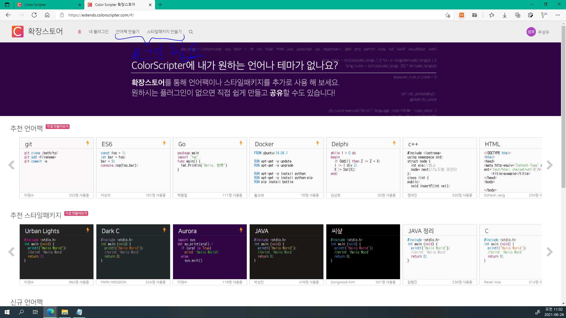Open the JAVA style package card
This screenshot has height=318, width=566.
(x=287, y=255)
